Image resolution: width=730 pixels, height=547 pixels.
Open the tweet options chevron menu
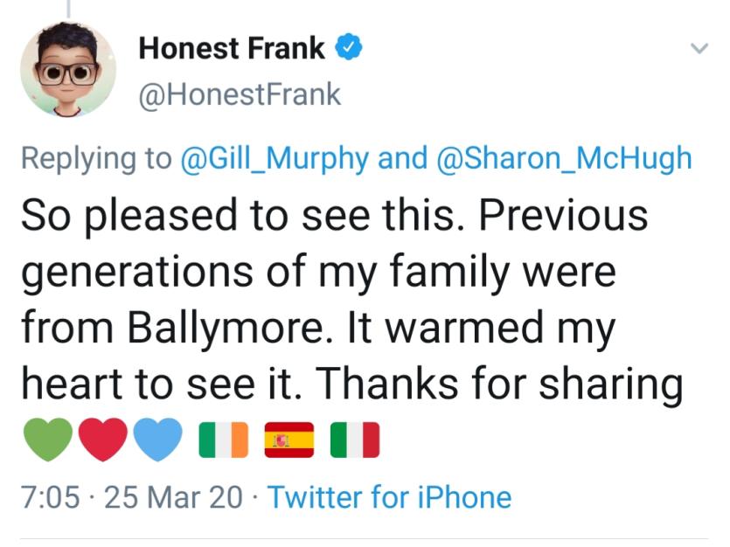click(x=699, y=48)
